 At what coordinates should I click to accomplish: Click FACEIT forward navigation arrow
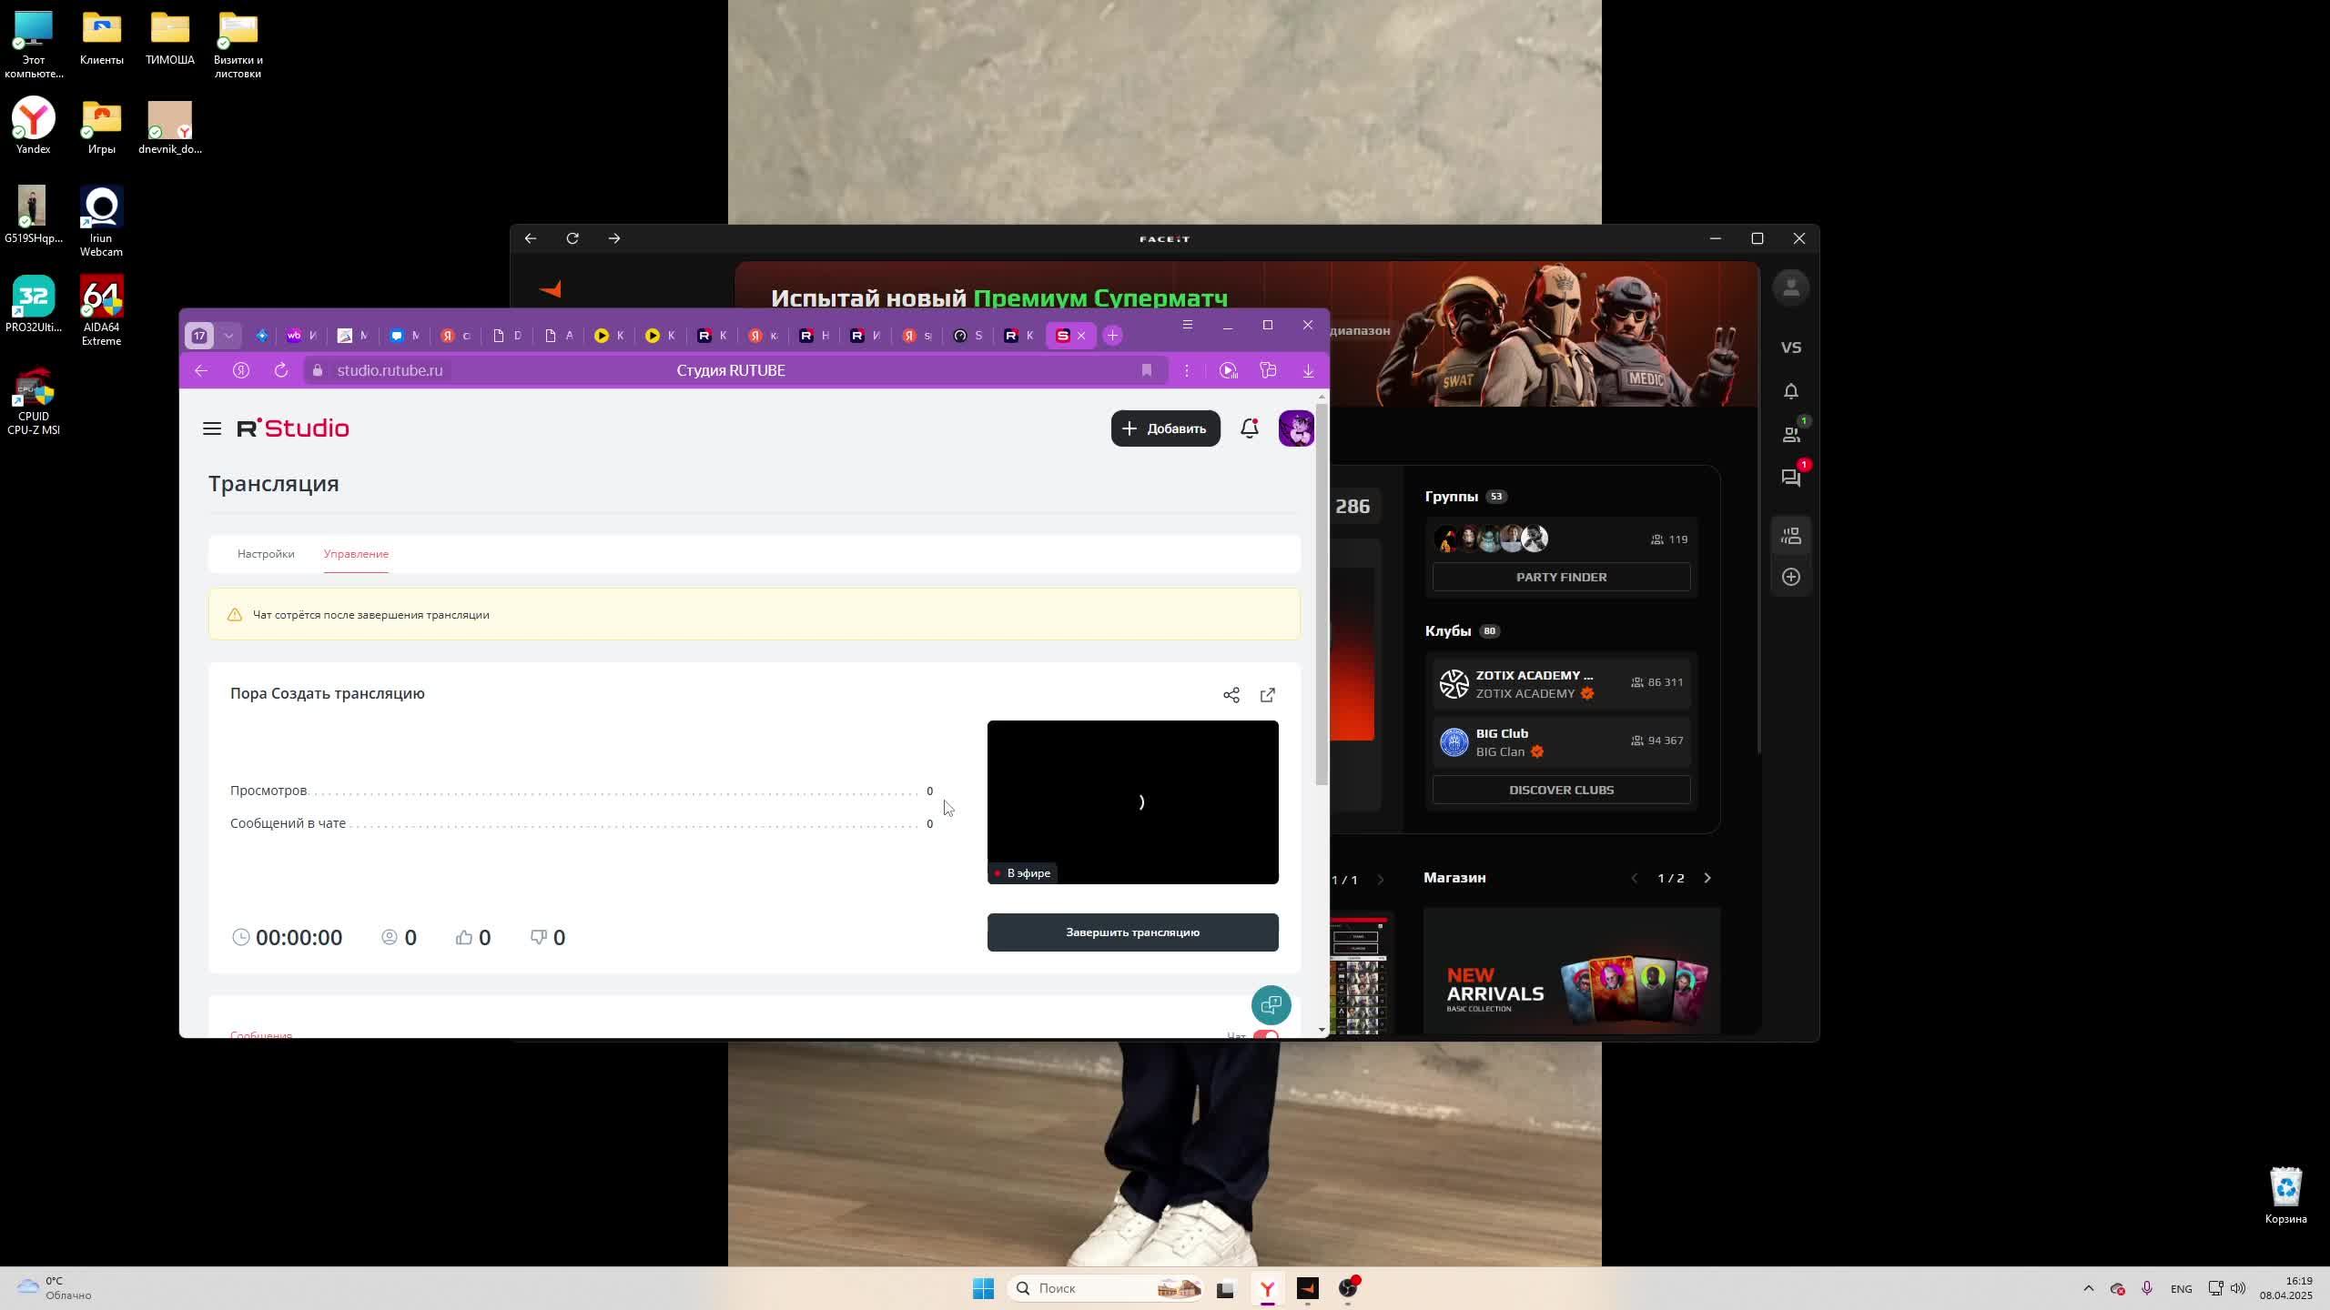coord(614,238)
